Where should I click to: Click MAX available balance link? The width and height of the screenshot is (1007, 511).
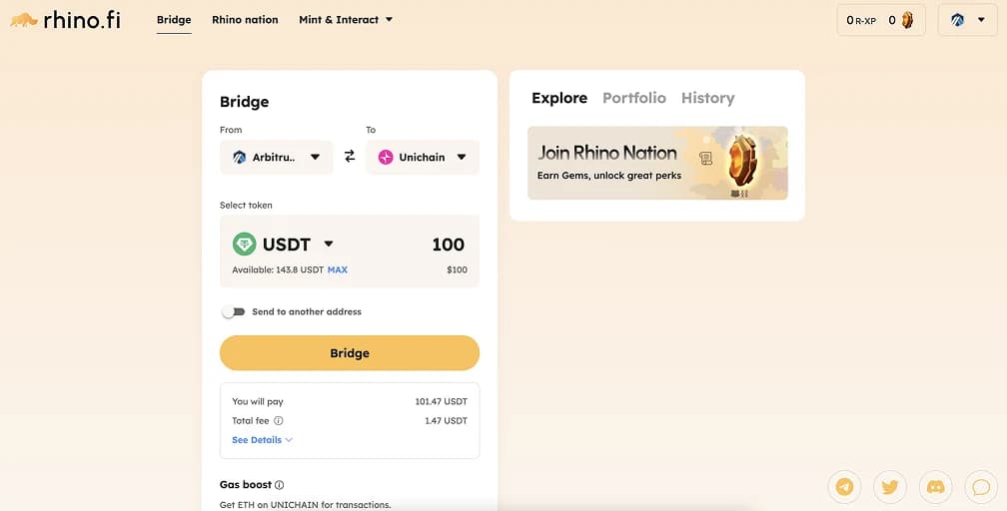click(338, 270)
